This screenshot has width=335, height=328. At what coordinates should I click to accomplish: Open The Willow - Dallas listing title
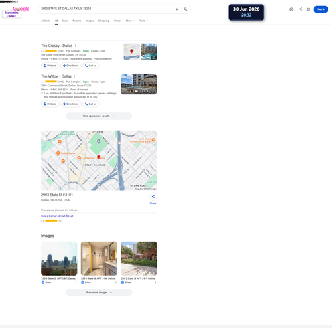coord(56,76)
